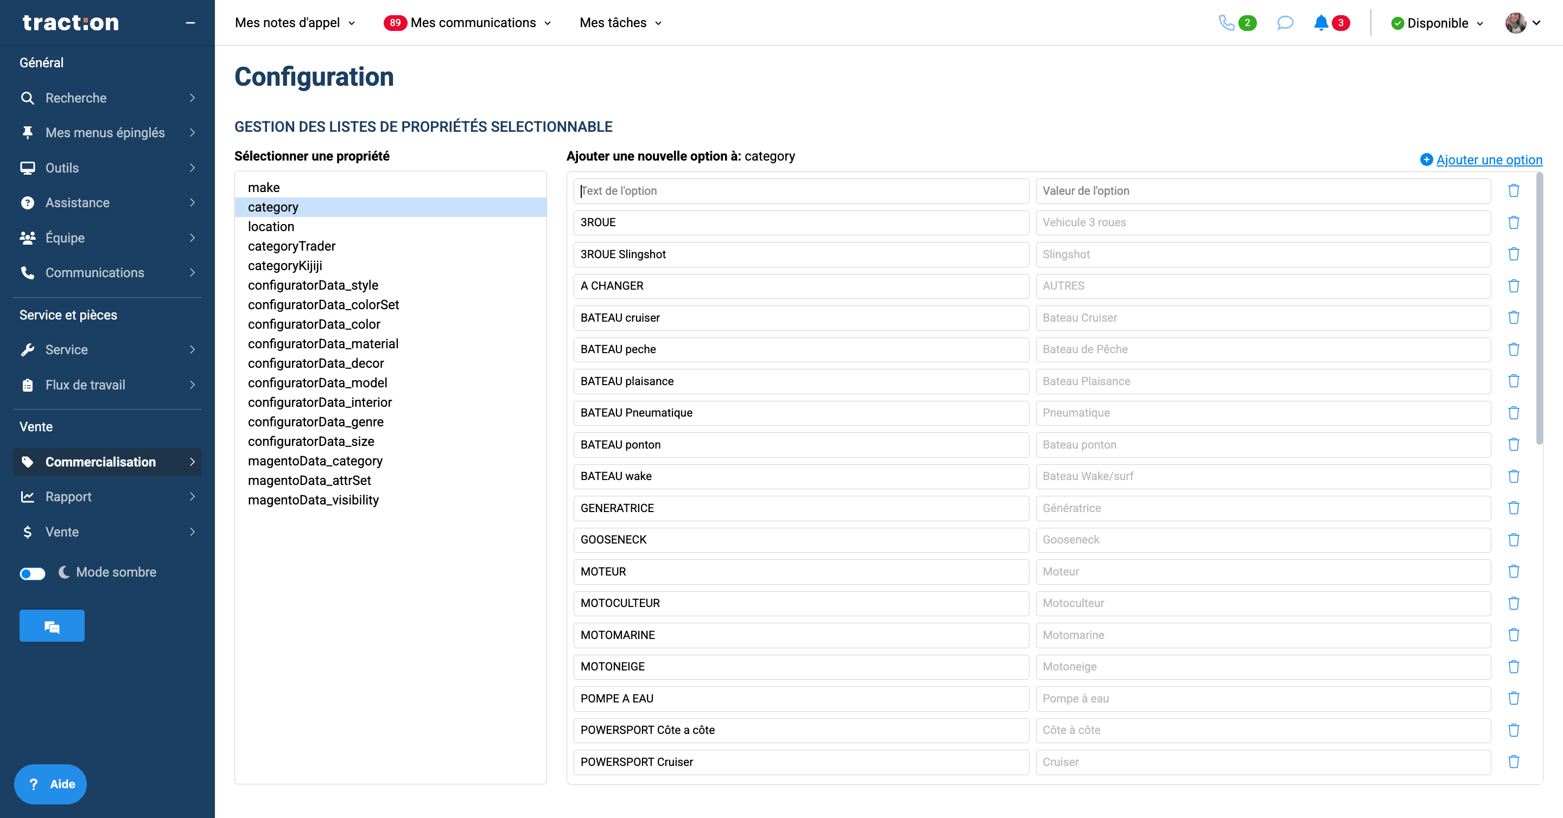
Task: Click the Valeur de l'option input field
Action: pos(1263,191)
